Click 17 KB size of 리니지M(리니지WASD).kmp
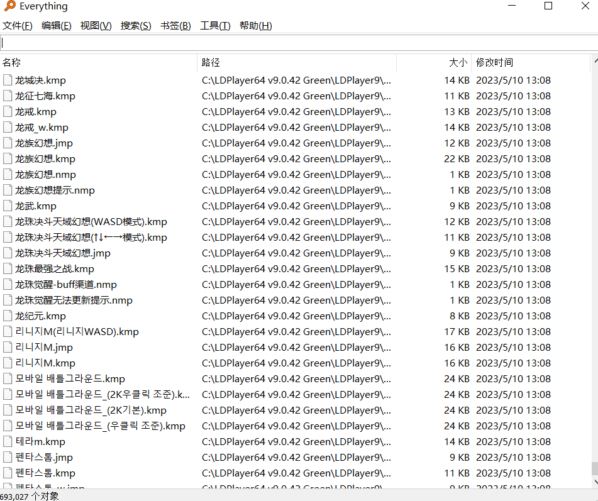Viewport: 598px width, 501px height. [x=457, y=331]
